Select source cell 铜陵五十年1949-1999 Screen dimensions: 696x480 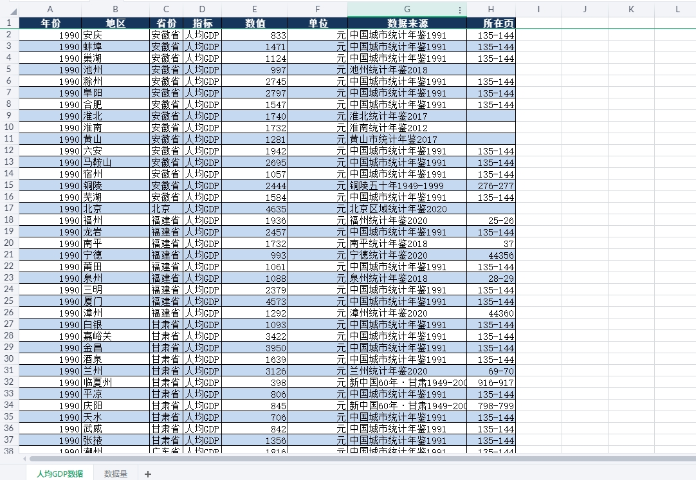[x=407, y=185]
